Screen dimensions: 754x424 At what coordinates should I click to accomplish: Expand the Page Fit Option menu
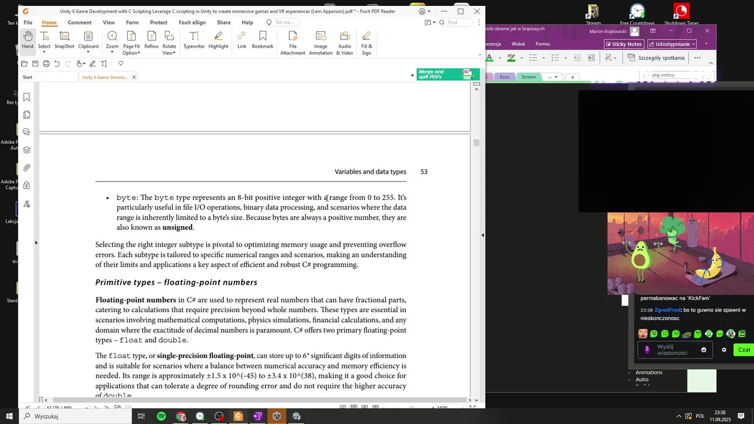[131, 43]
